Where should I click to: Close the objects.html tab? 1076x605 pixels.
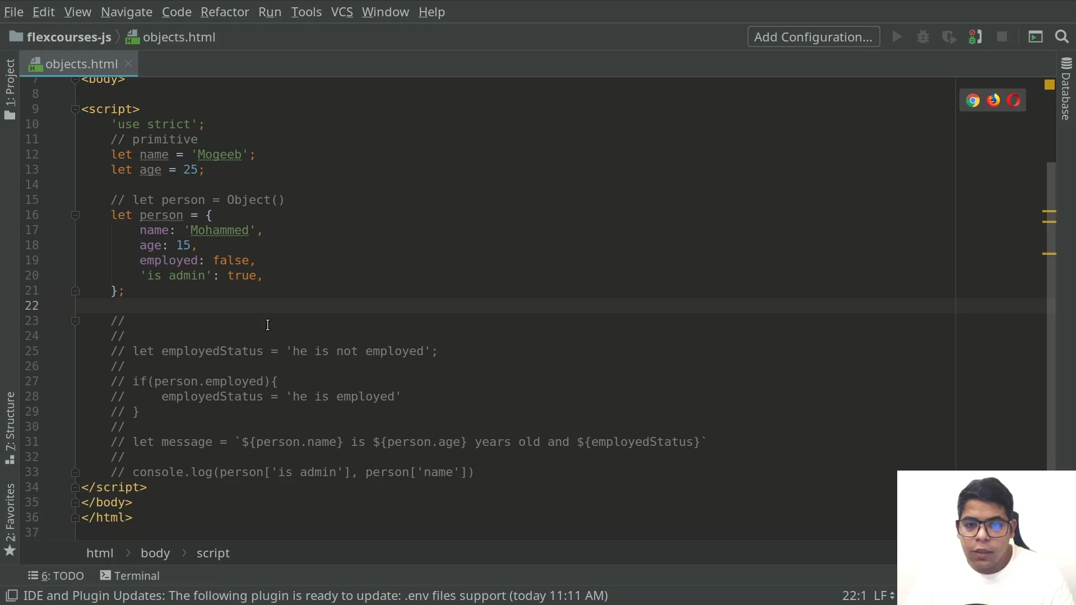128,63
